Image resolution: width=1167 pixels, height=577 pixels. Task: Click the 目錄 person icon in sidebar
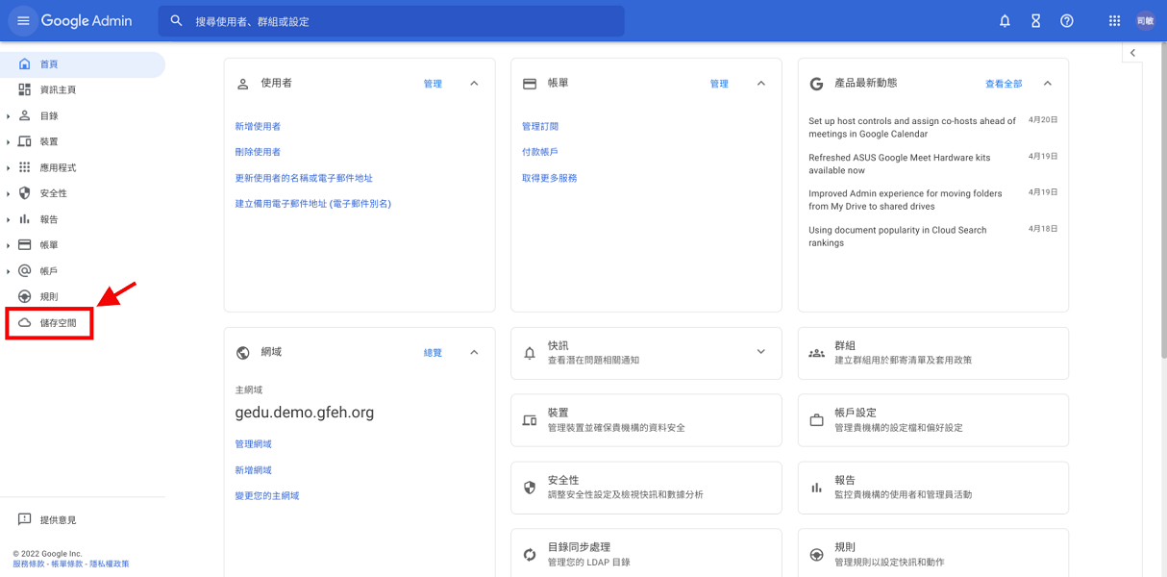25,115
